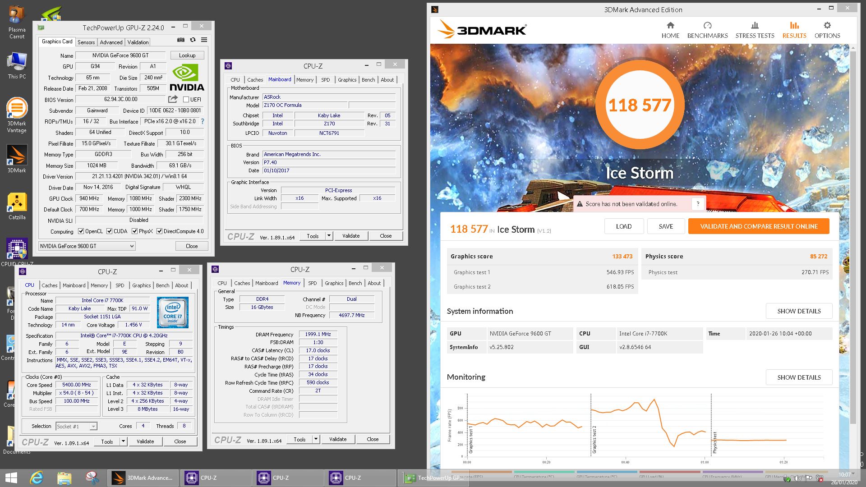Open Bench tab in CPU-Z Memory window
The image size is (866, 487).
[355, 283]
